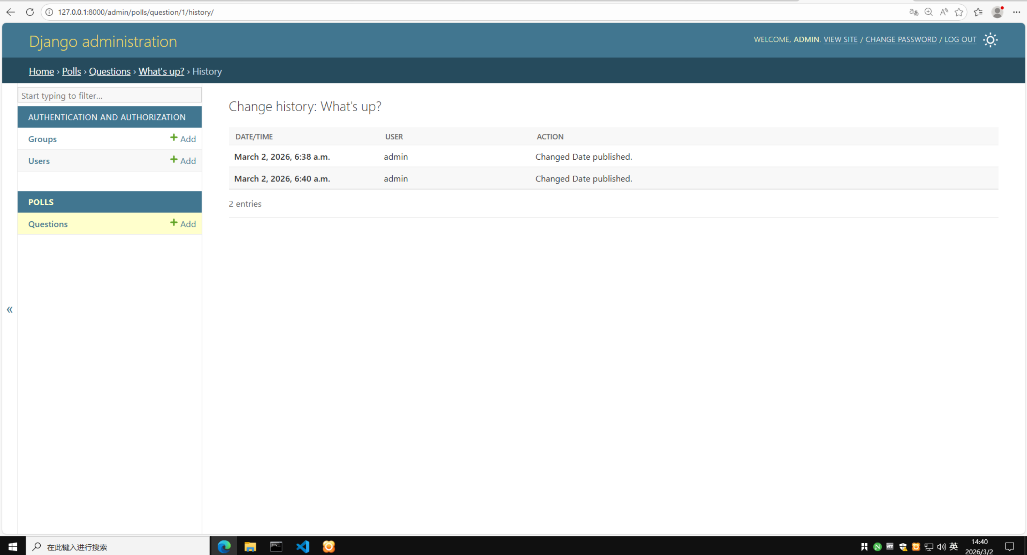Open Questions breadcrumb link
1027x555 pixels.
[110, 71]
